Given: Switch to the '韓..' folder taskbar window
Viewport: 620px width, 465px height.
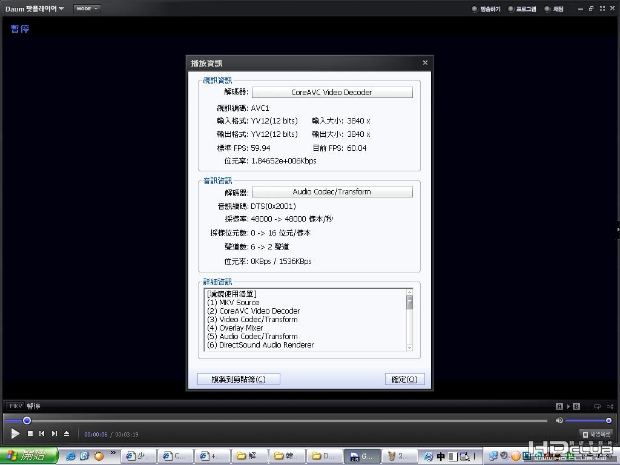Looking at the screenshot, I should 286,456.
